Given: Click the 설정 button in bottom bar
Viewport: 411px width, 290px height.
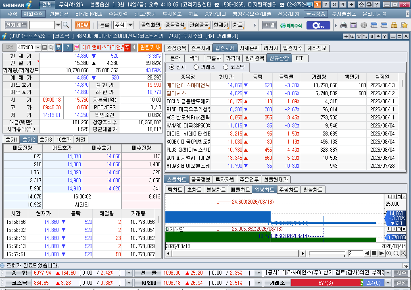Looking at the screenshot, I should (x=401, y=283).
